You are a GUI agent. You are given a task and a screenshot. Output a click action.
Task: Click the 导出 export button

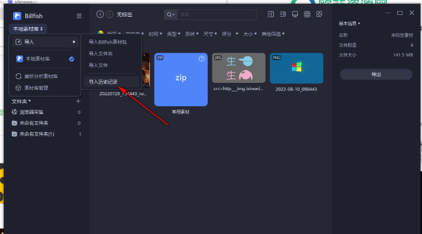pos(376,75)
